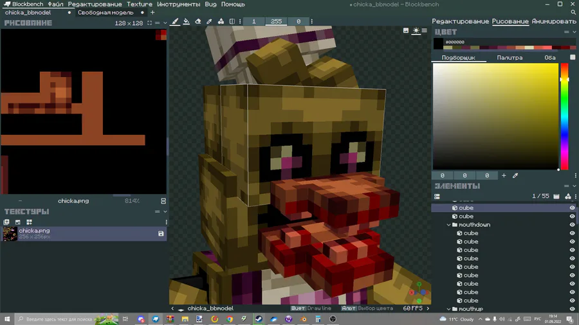Open the Инструменты menu
This screenshot has width=579, height=325.
click(x=178, y=4)
